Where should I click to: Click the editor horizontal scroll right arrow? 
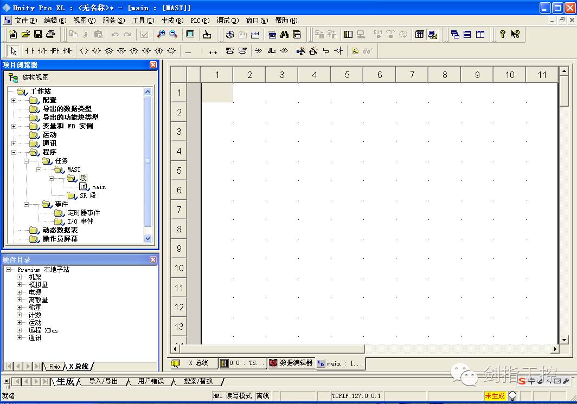pos(555,349)
